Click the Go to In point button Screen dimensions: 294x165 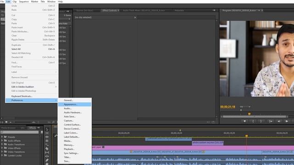coord(271,121)
